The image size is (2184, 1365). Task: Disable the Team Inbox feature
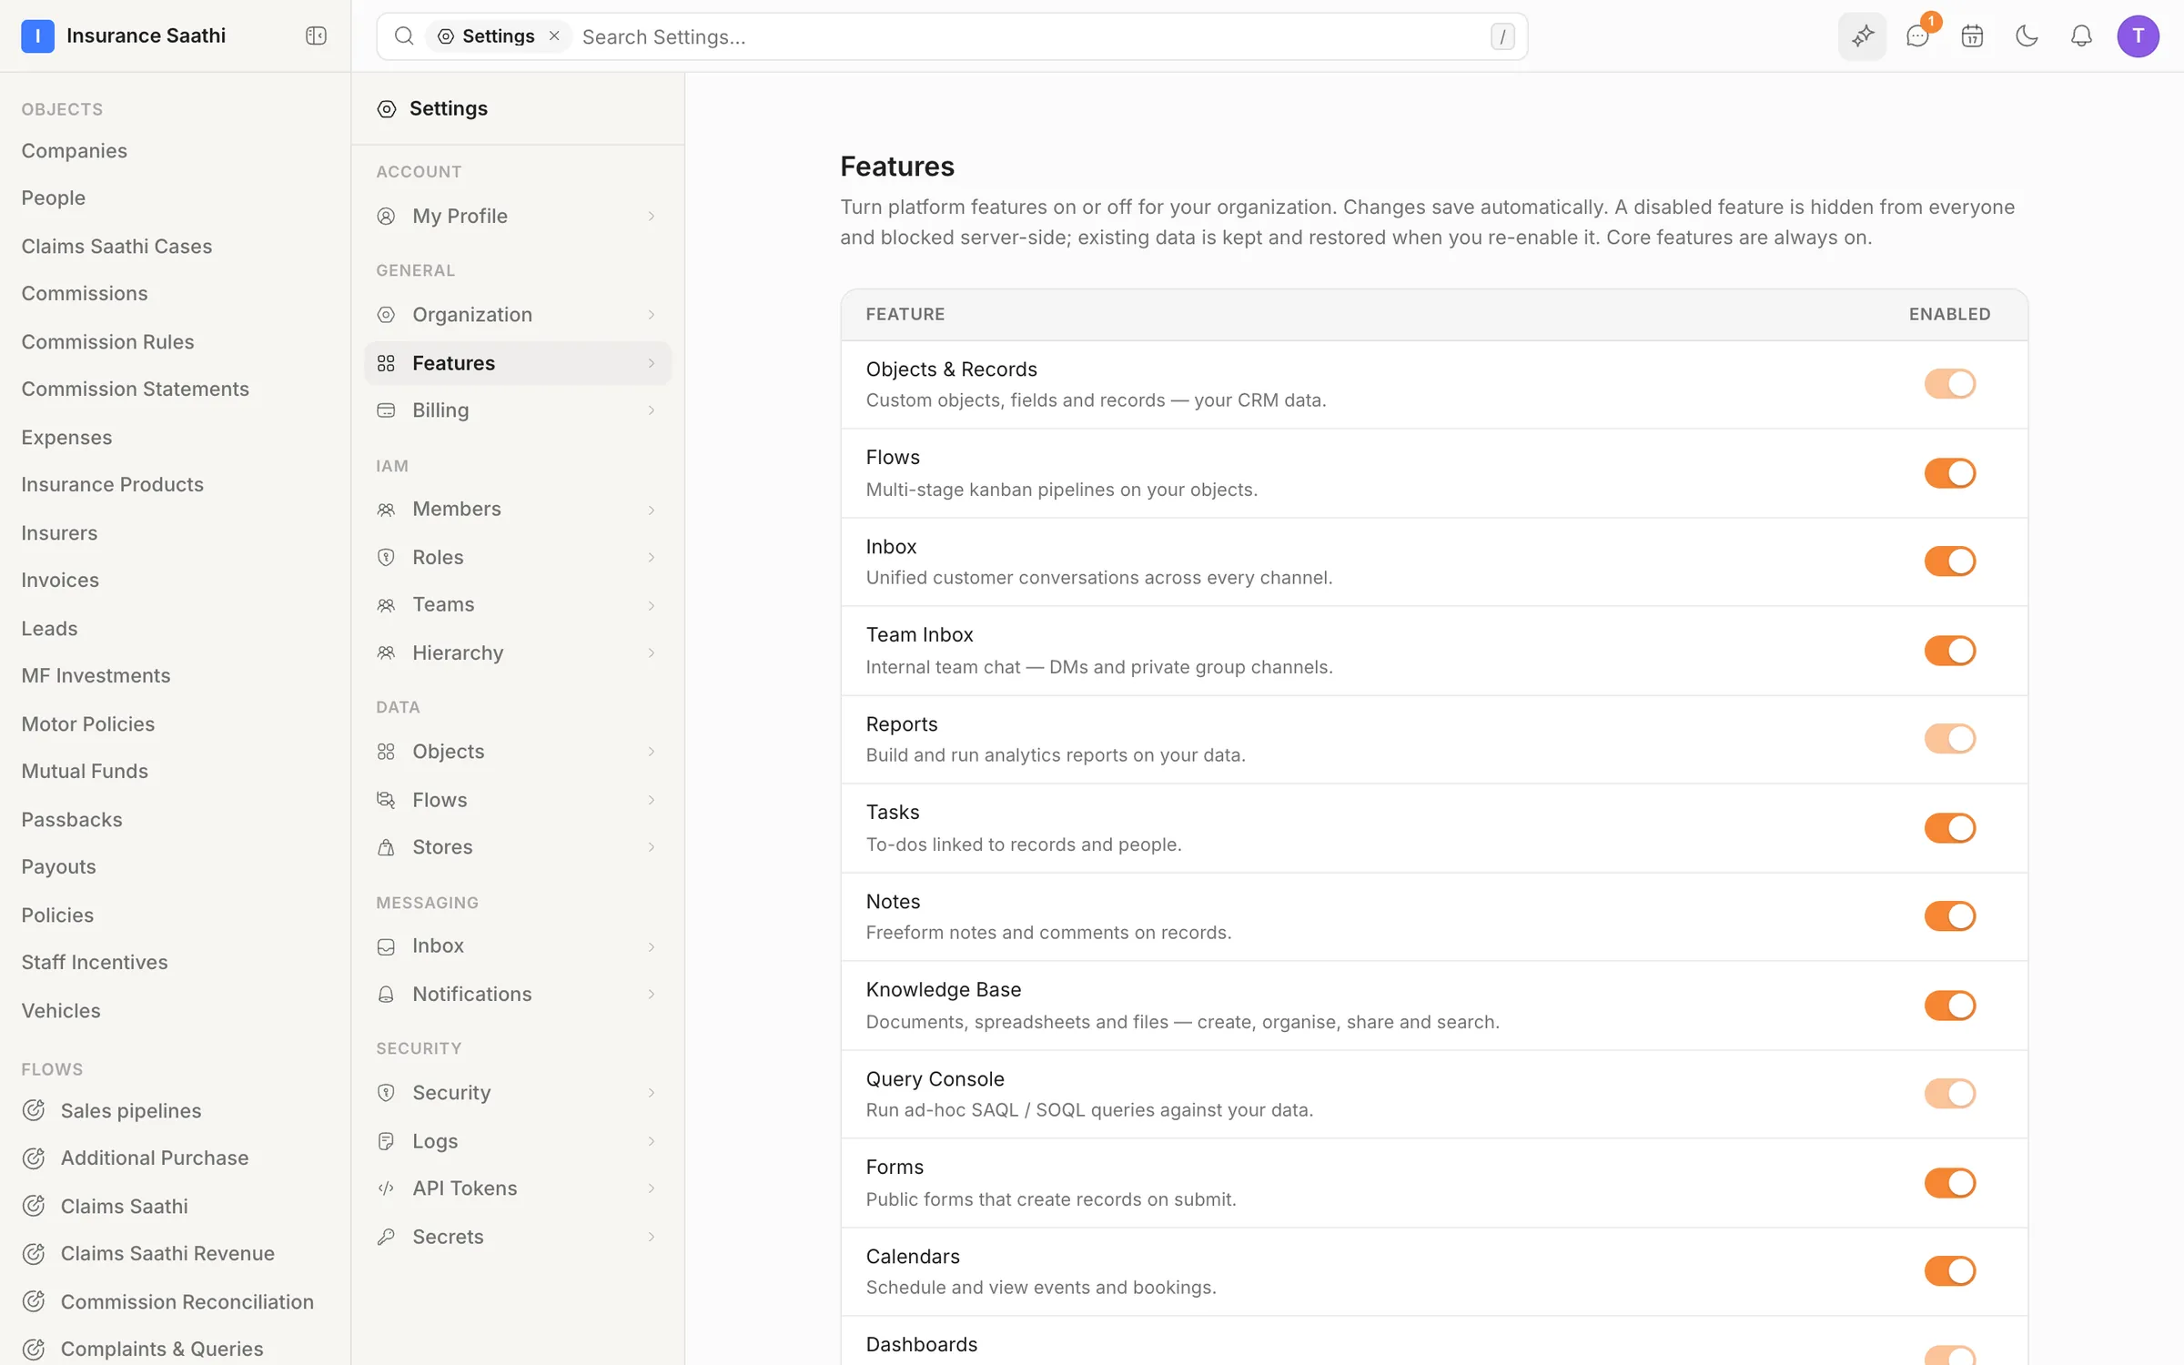coord(1949,651)
